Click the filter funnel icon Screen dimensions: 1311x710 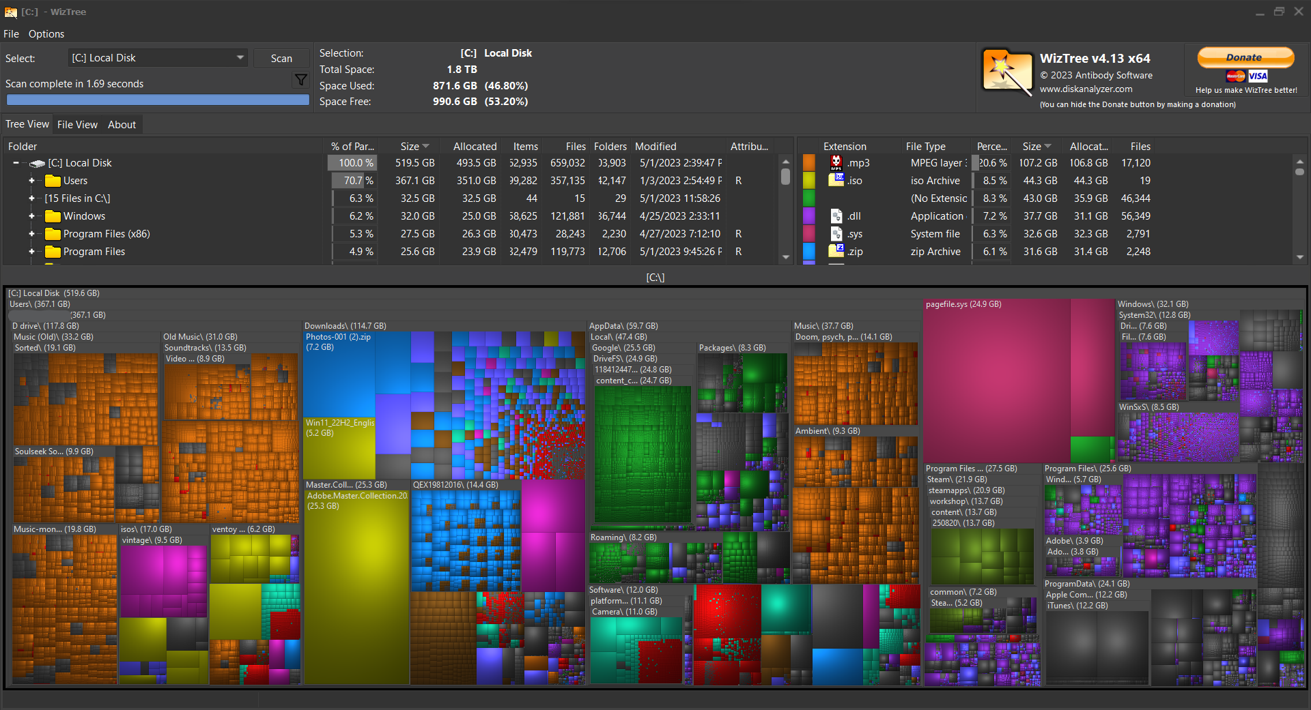click(x=300, y=80)
